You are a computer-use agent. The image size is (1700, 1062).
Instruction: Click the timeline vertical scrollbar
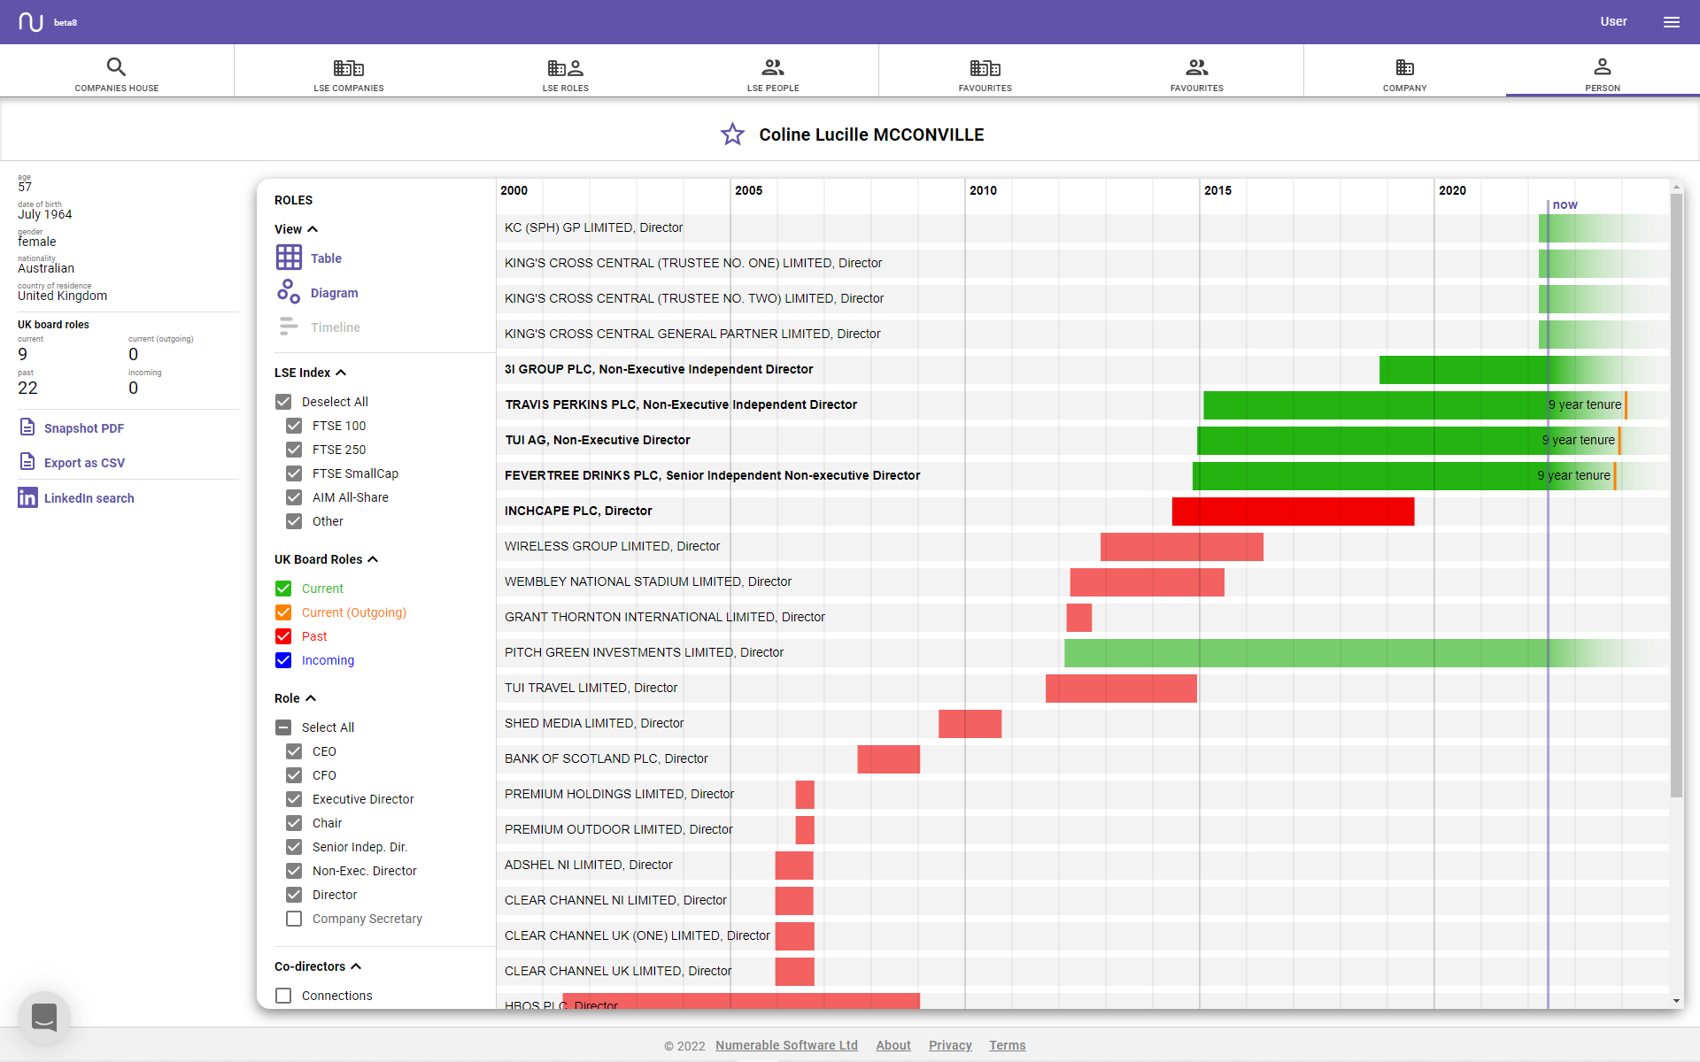pos(1676,496)
